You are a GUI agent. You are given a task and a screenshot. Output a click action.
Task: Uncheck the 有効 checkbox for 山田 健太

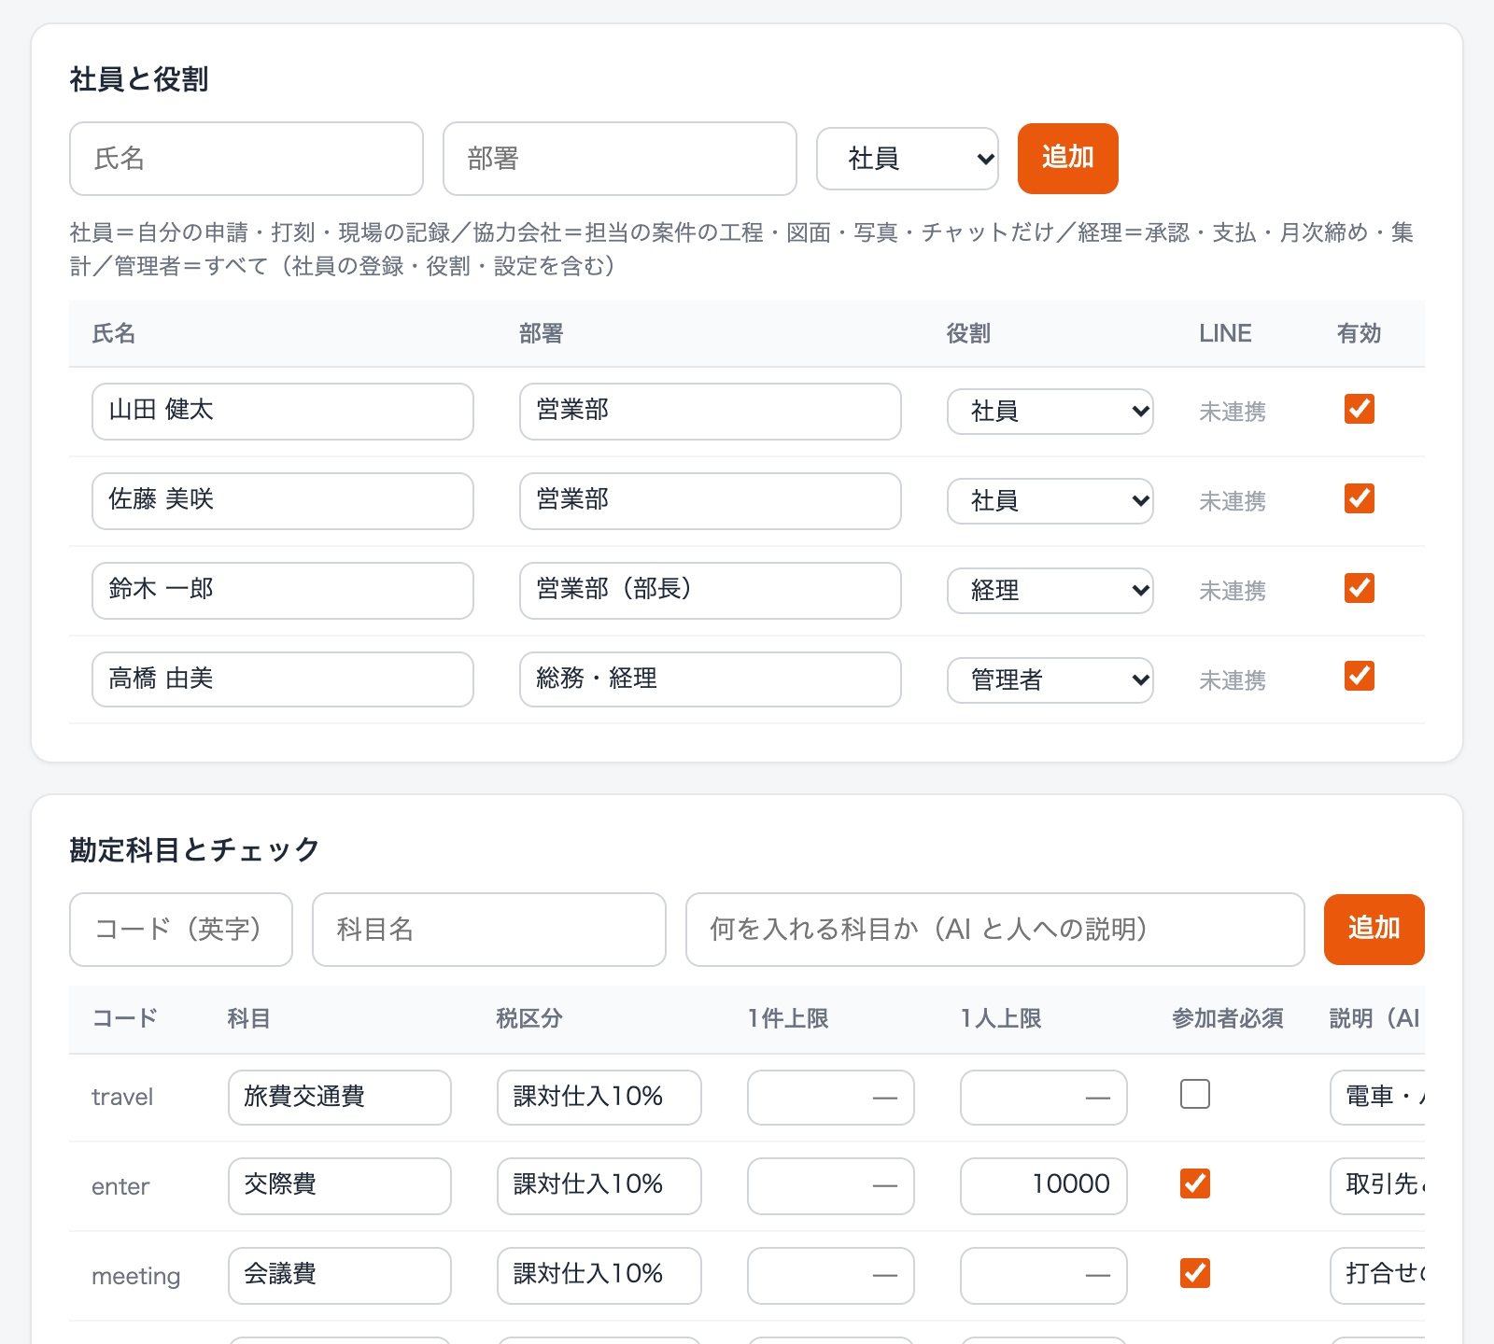click(1360, 409)
